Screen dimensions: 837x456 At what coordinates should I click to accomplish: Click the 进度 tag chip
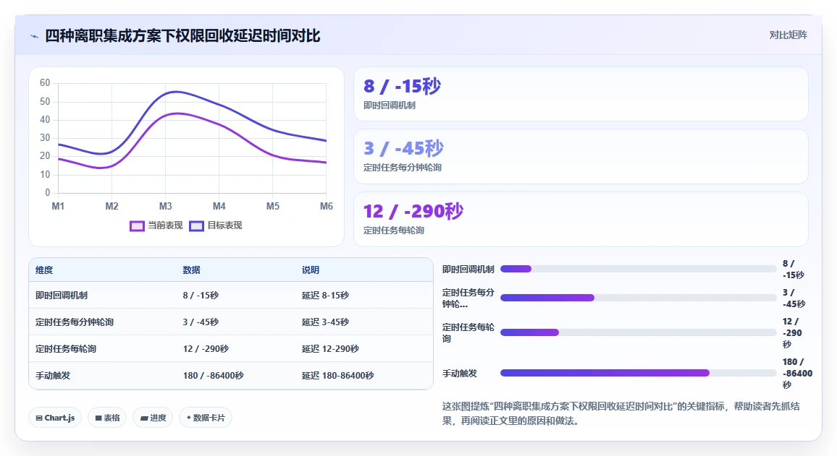point(153,418)
